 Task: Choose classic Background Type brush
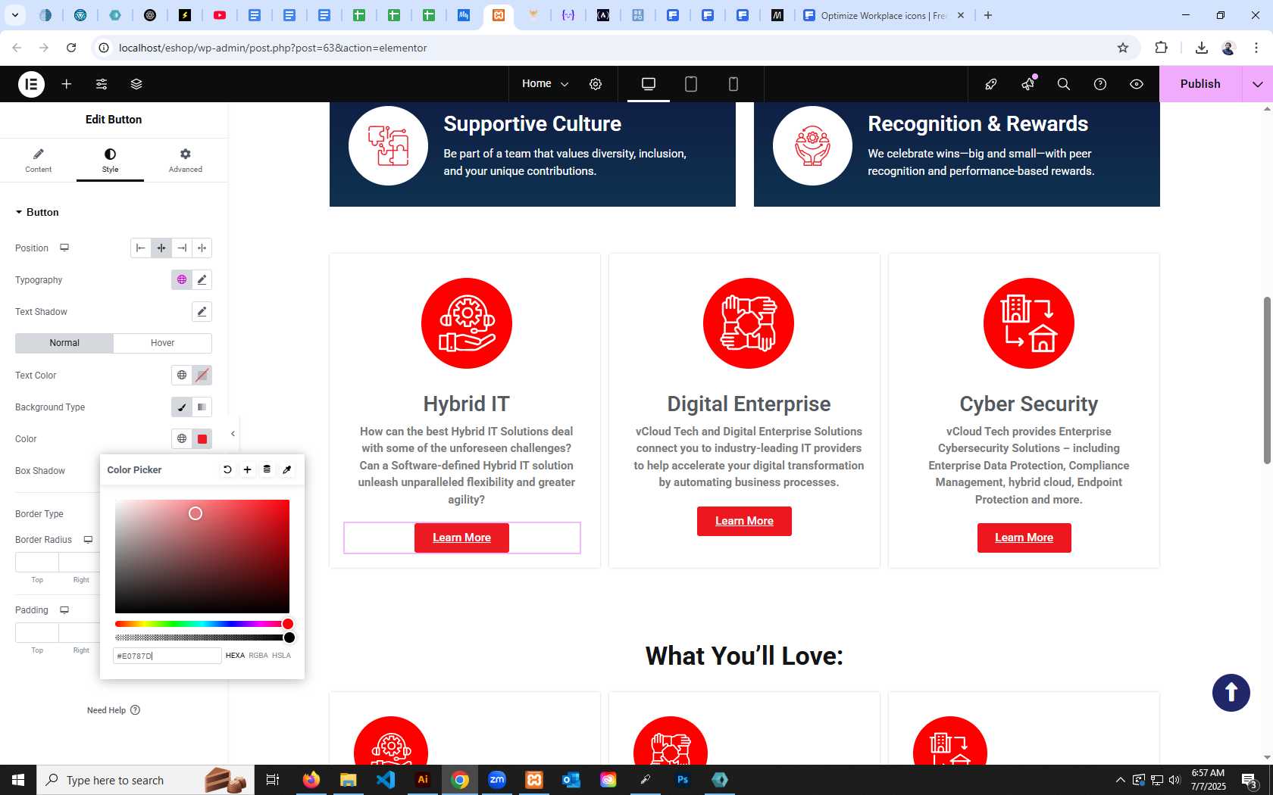coord(181,407)
